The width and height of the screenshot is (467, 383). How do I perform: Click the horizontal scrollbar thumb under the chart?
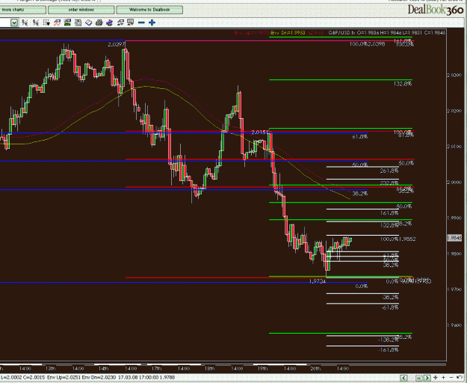click(418, 378)
